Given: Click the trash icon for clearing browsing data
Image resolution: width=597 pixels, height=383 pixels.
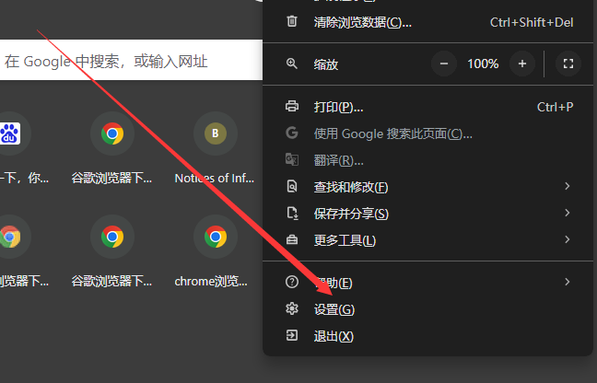Looking at the screenshot, I should tap(292, 21).
